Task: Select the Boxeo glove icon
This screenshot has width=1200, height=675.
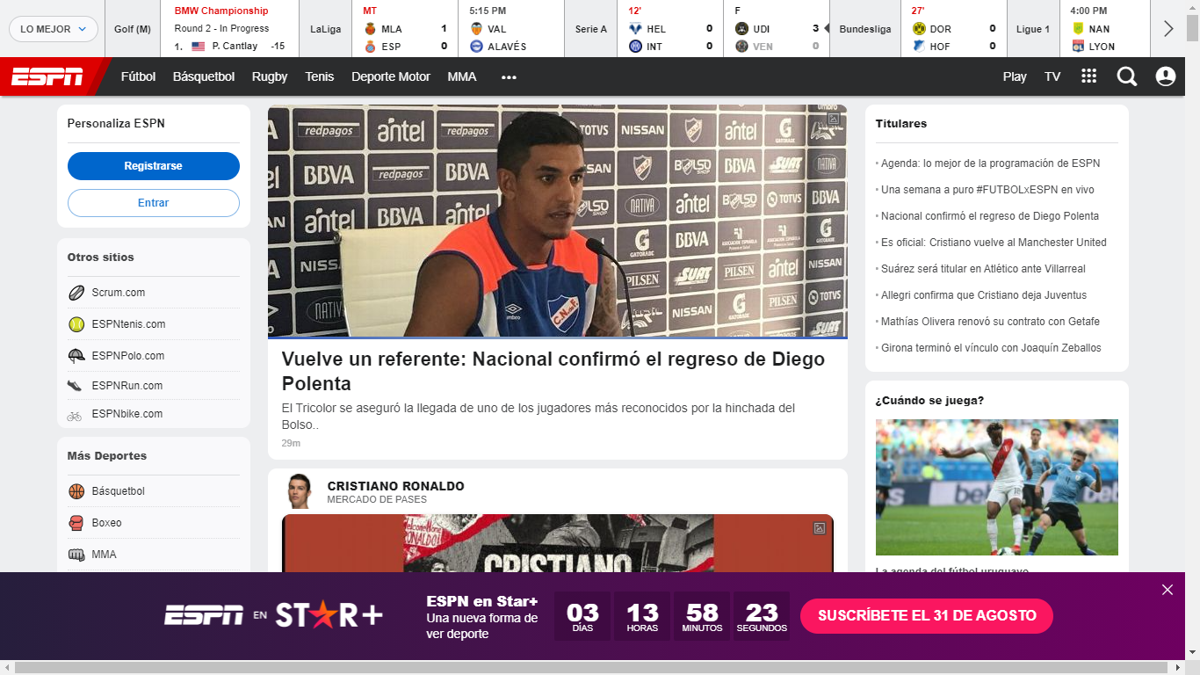Action: coord(76,523)
